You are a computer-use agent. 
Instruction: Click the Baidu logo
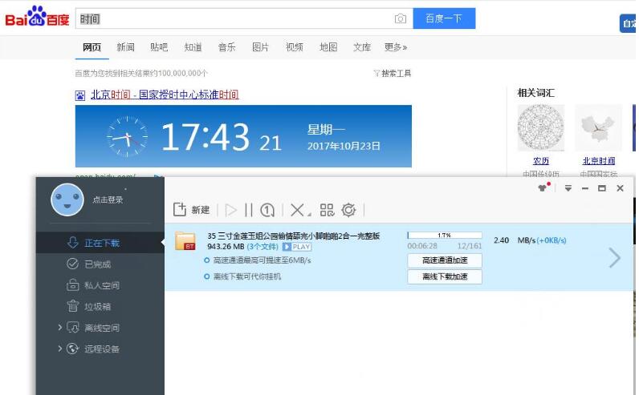37,17
